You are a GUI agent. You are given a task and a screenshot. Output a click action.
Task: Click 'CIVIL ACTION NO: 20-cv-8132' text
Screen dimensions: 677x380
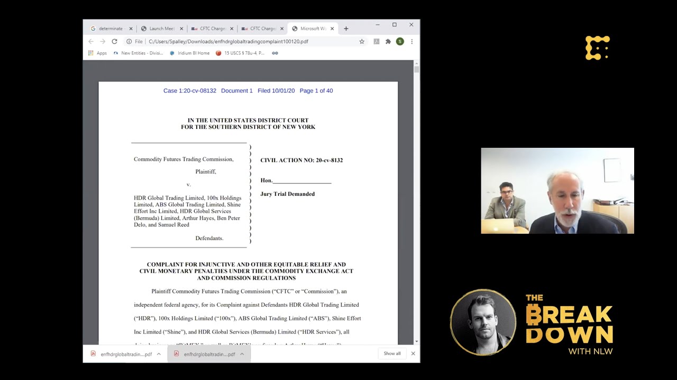[301, 160]
